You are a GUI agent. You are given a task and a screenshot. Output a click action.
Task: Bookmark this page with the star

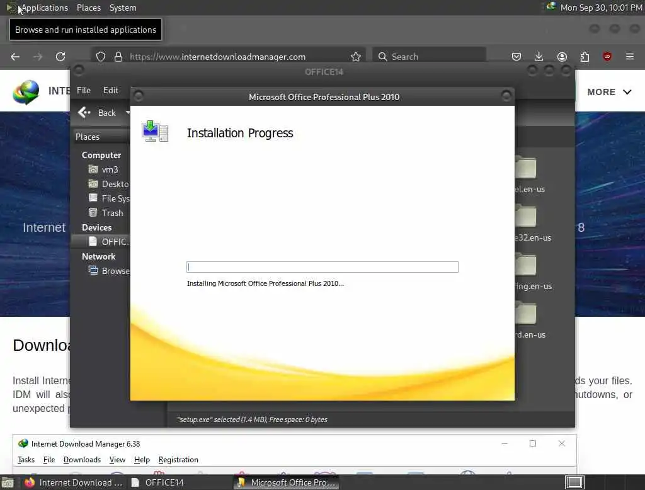(356, 57)
